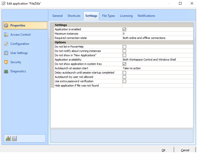197x153 pixels.
Task: Click the "Required connection state" label
Action: pos(71,38)
